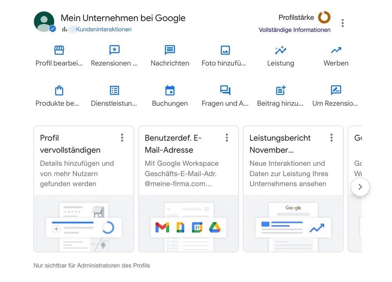Click the blue verified badge on avatar
The height and width of the screenshot is (282, 392).
tap(53, 29)
